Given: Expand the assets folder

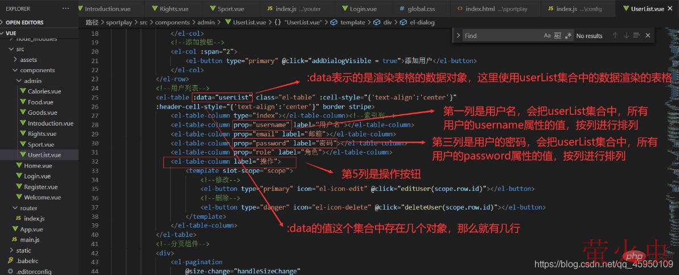Looking at the screenshot, I should (x=28, y=60).
